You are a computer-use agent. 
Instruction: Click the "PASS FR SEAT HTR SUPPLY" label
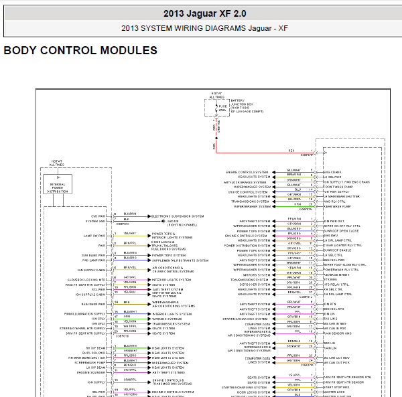pos(85,285)
